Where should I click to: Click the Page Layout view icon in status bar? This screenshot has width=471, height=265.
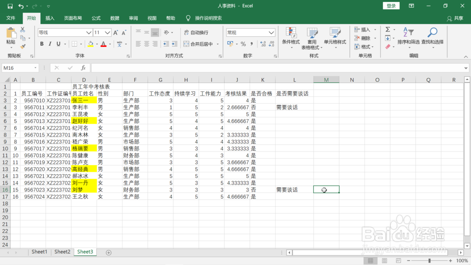pyautogui.click(x=384, y=260)
